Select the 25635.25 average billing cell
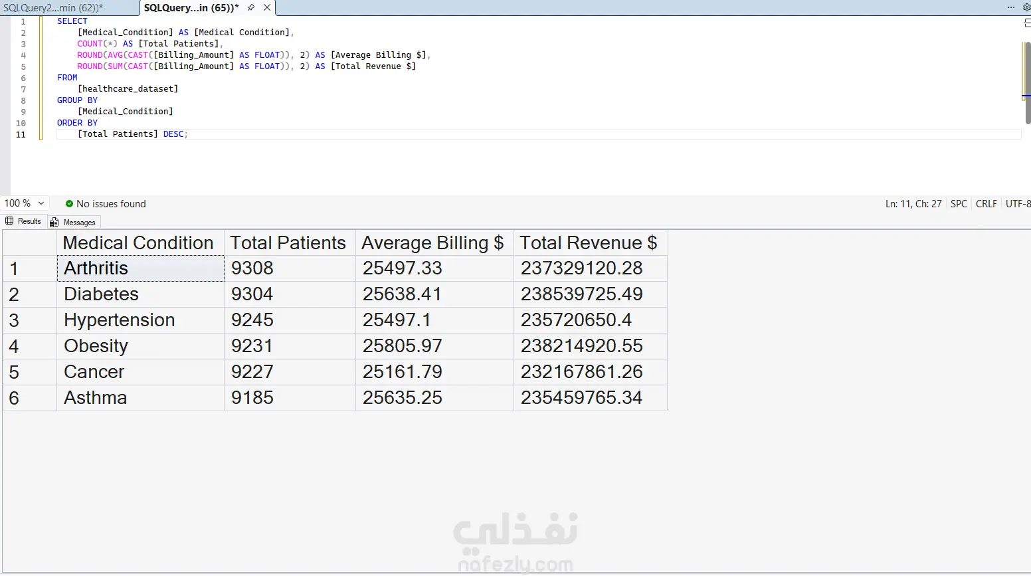Screen dimensions: 1031x576 click(434, 398)
